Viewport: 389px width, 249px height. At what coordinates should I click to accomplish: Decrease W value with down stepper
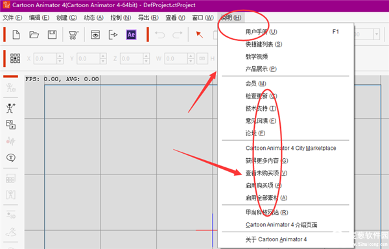tap(191, 62)
